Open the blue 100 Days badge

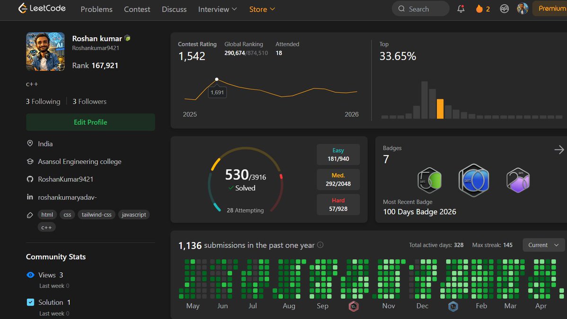point(474,180)
